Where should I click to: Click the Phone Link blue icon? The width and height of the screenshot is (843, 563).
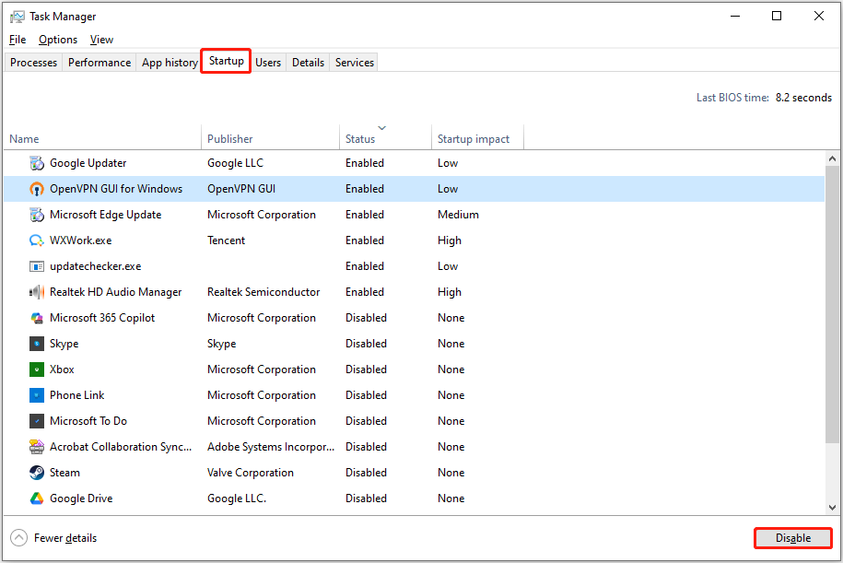coord(37,395)
